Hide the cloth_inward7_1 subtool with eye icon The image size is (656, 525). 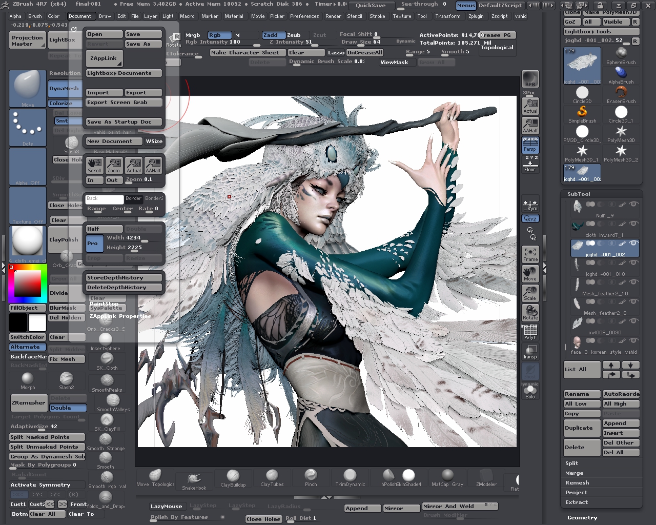pos(634,224)
